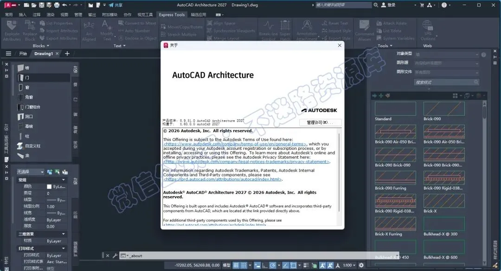
Task: Click the Undo arrow icon
Action: point(64,5)
